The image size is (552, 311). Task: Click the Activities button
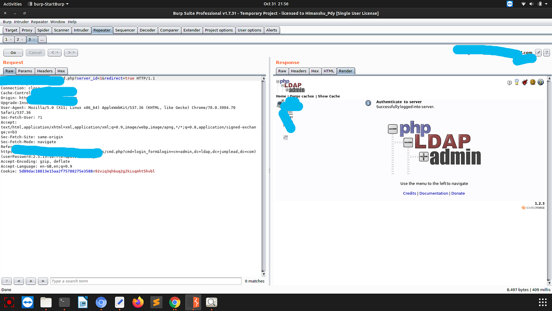coord(13,4)
